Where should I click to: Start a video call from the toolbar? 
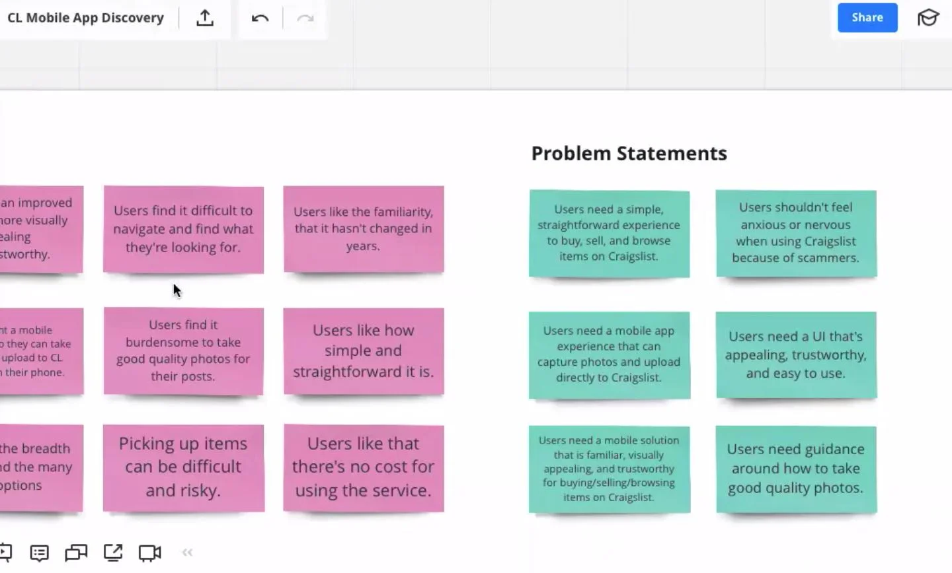(149, 553)
